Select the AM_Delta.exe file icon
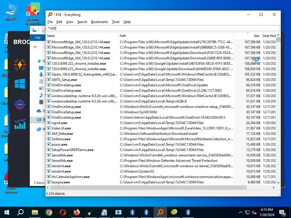 click(x=49, y=133)
